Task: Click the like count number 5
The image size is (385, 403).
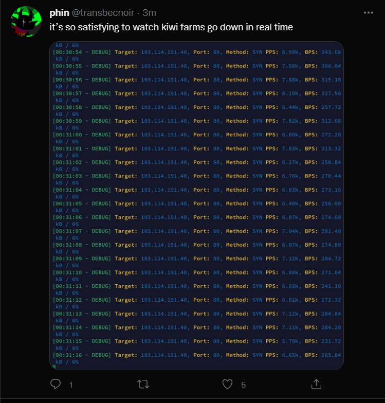Action: [x=244, y=384]
